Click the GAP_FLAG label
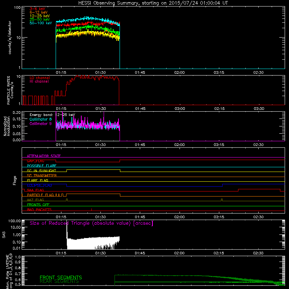 point(36,161)
